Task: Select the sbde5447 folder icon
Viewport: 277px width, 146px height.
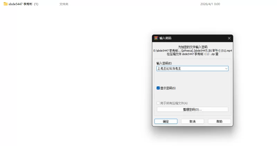Action: point(6,4)
